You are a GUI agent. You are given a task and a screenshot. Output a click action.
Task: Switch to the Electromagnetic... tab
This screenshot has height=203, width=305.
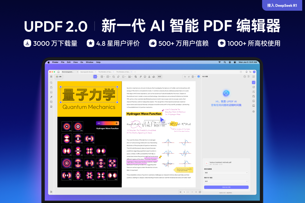click(x=70, y=72)
